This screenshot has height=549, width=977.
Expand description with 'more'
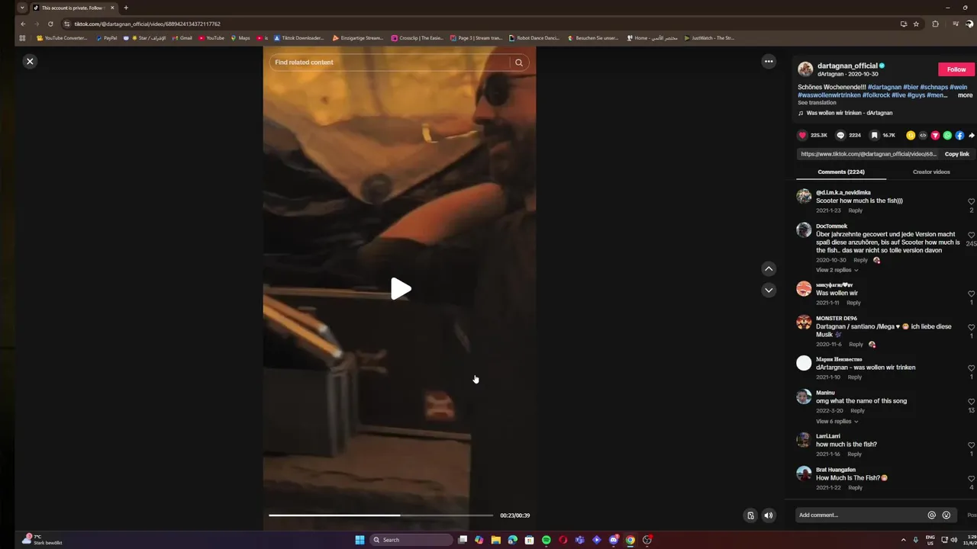965,95
